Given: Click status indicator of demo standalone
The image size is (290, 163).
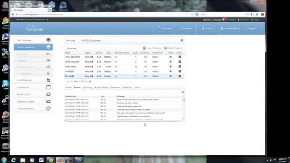Looking at the screenshot, I should tap(170, 57).
